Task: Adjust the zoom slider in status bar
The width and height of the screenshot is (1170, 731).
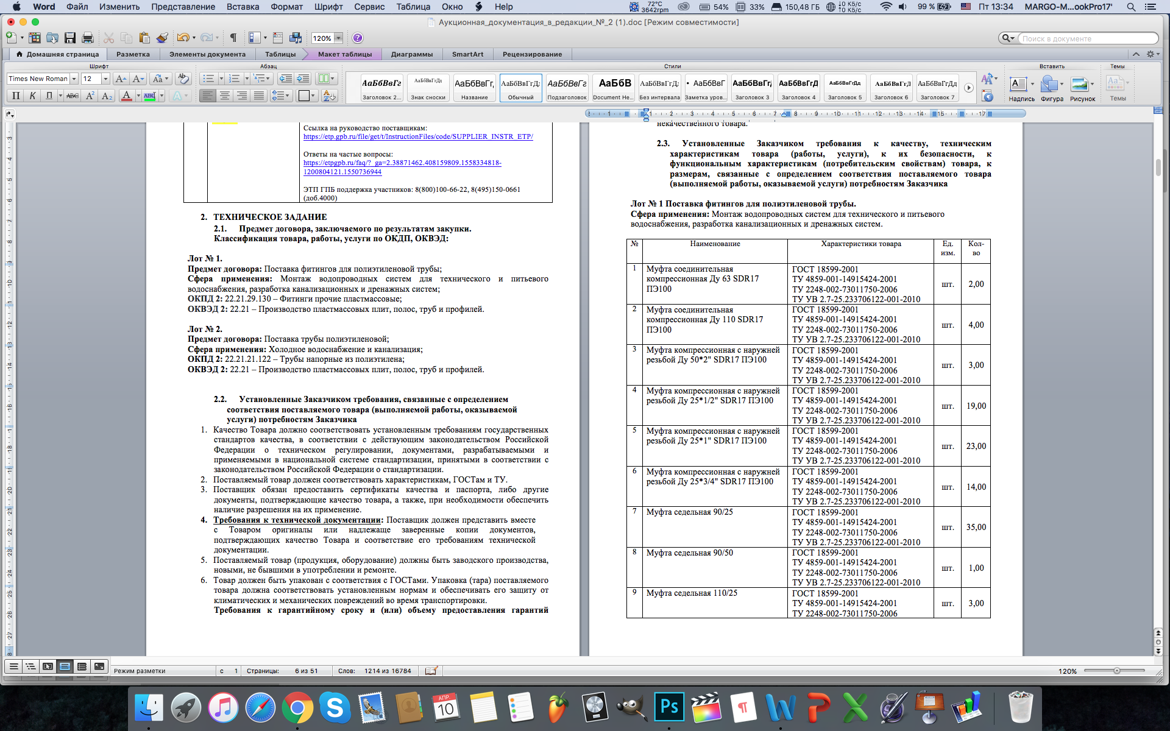Action: tap(1116, 671)
